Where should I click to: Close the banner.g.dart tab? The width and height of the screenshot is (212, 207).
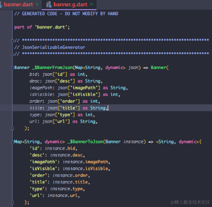pyautogui.click(x=92, y=4)
